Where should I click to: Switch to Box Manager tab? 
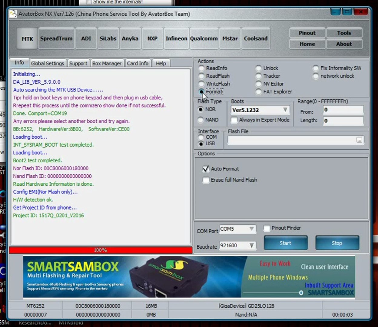pyautogui.click(x=107, y=63)
